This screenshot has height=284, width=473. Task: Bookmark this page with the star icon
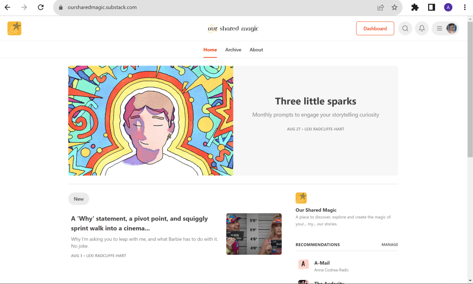point(394,7)
